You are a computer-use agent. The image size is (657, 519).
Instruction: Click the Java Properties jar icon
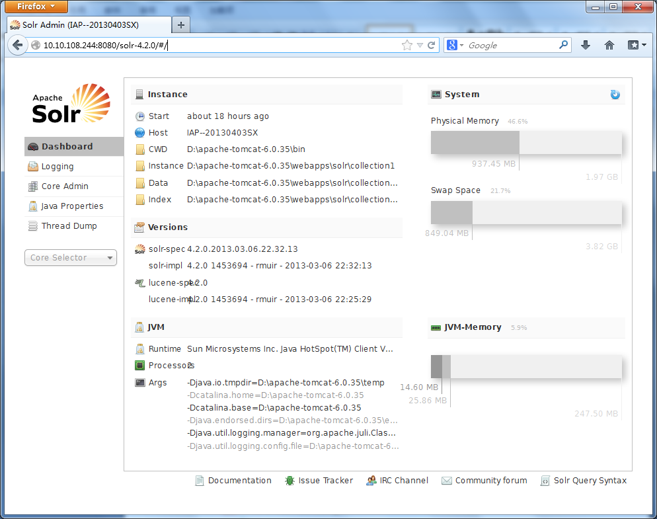[32, 206]
